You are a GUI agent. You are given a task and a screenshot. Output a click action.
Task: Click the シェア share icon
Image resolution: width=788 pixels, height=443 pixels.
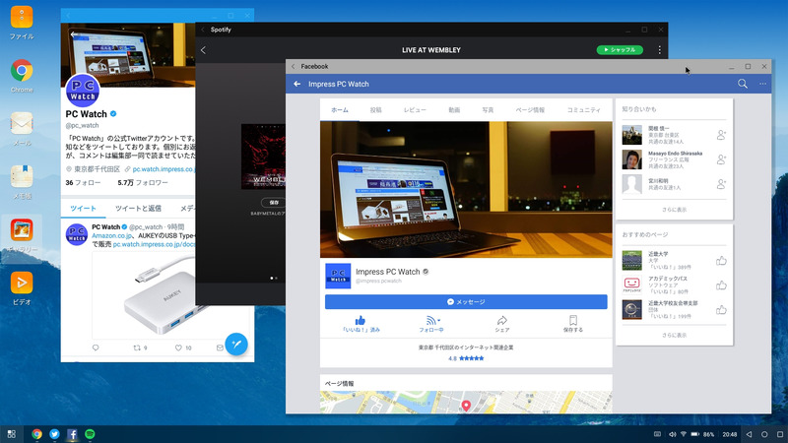(501, 321)
